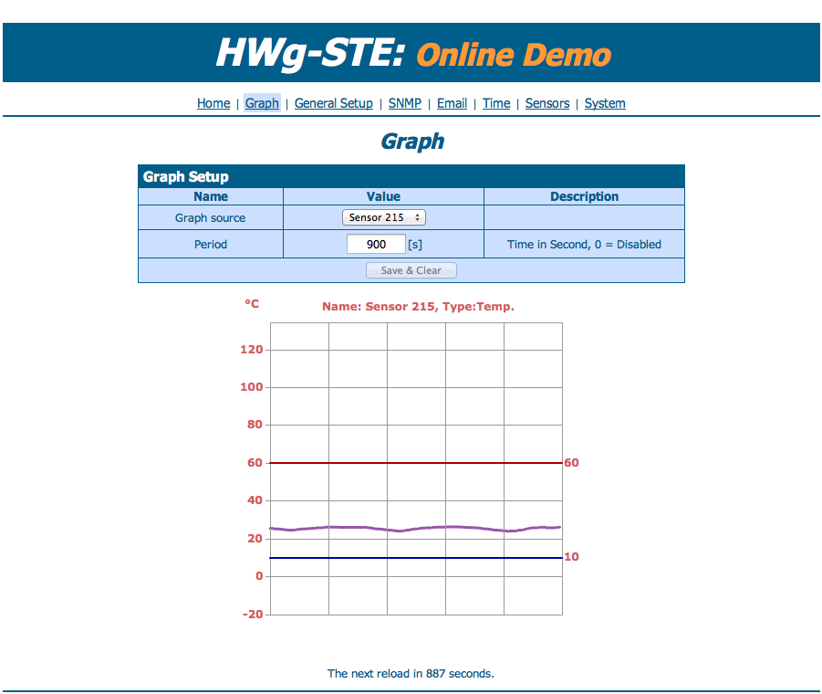Click the '80' y-axis label

[255, 425]
